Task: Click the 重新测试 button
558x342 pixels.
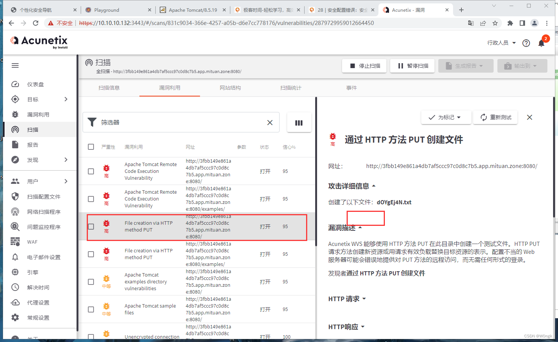Action: [x=496, y=117]
